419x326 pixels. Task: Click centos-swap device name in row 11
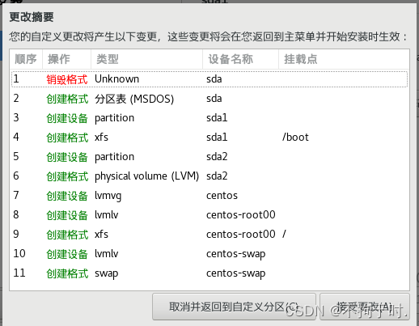tap(236, 274)
